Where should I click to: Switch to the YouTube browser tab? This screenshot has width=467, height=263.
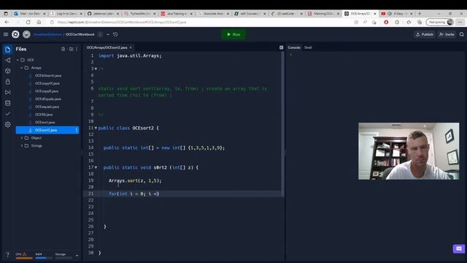pyautogui.click(x=396, y=14)
